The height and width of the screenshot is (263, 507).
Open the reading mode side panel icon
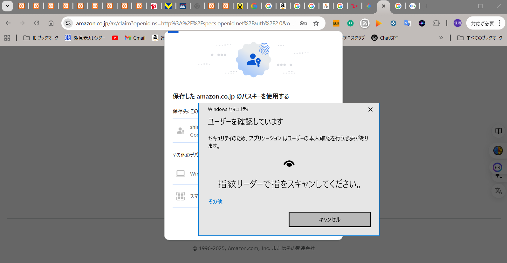498,131
